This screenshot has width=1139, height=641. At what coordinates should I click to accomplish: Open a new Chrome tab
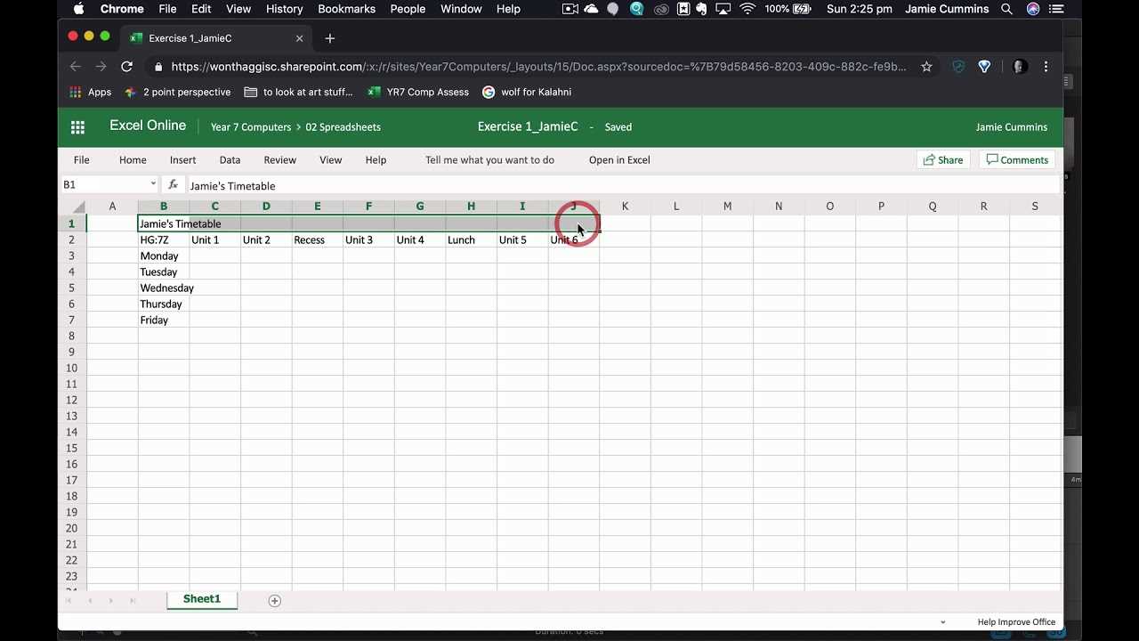pos(330,38)
